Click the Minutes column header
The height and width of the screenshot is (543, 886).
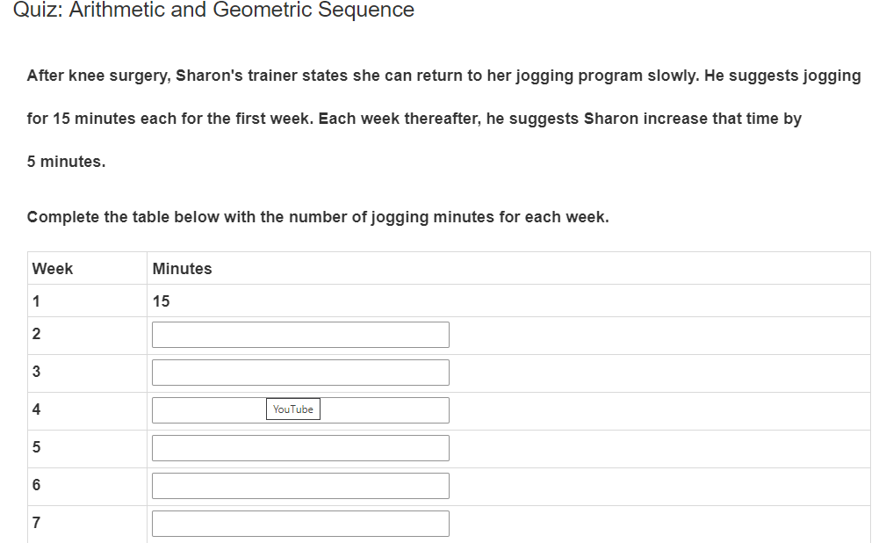pyautogui.click(x=182, y=269)
